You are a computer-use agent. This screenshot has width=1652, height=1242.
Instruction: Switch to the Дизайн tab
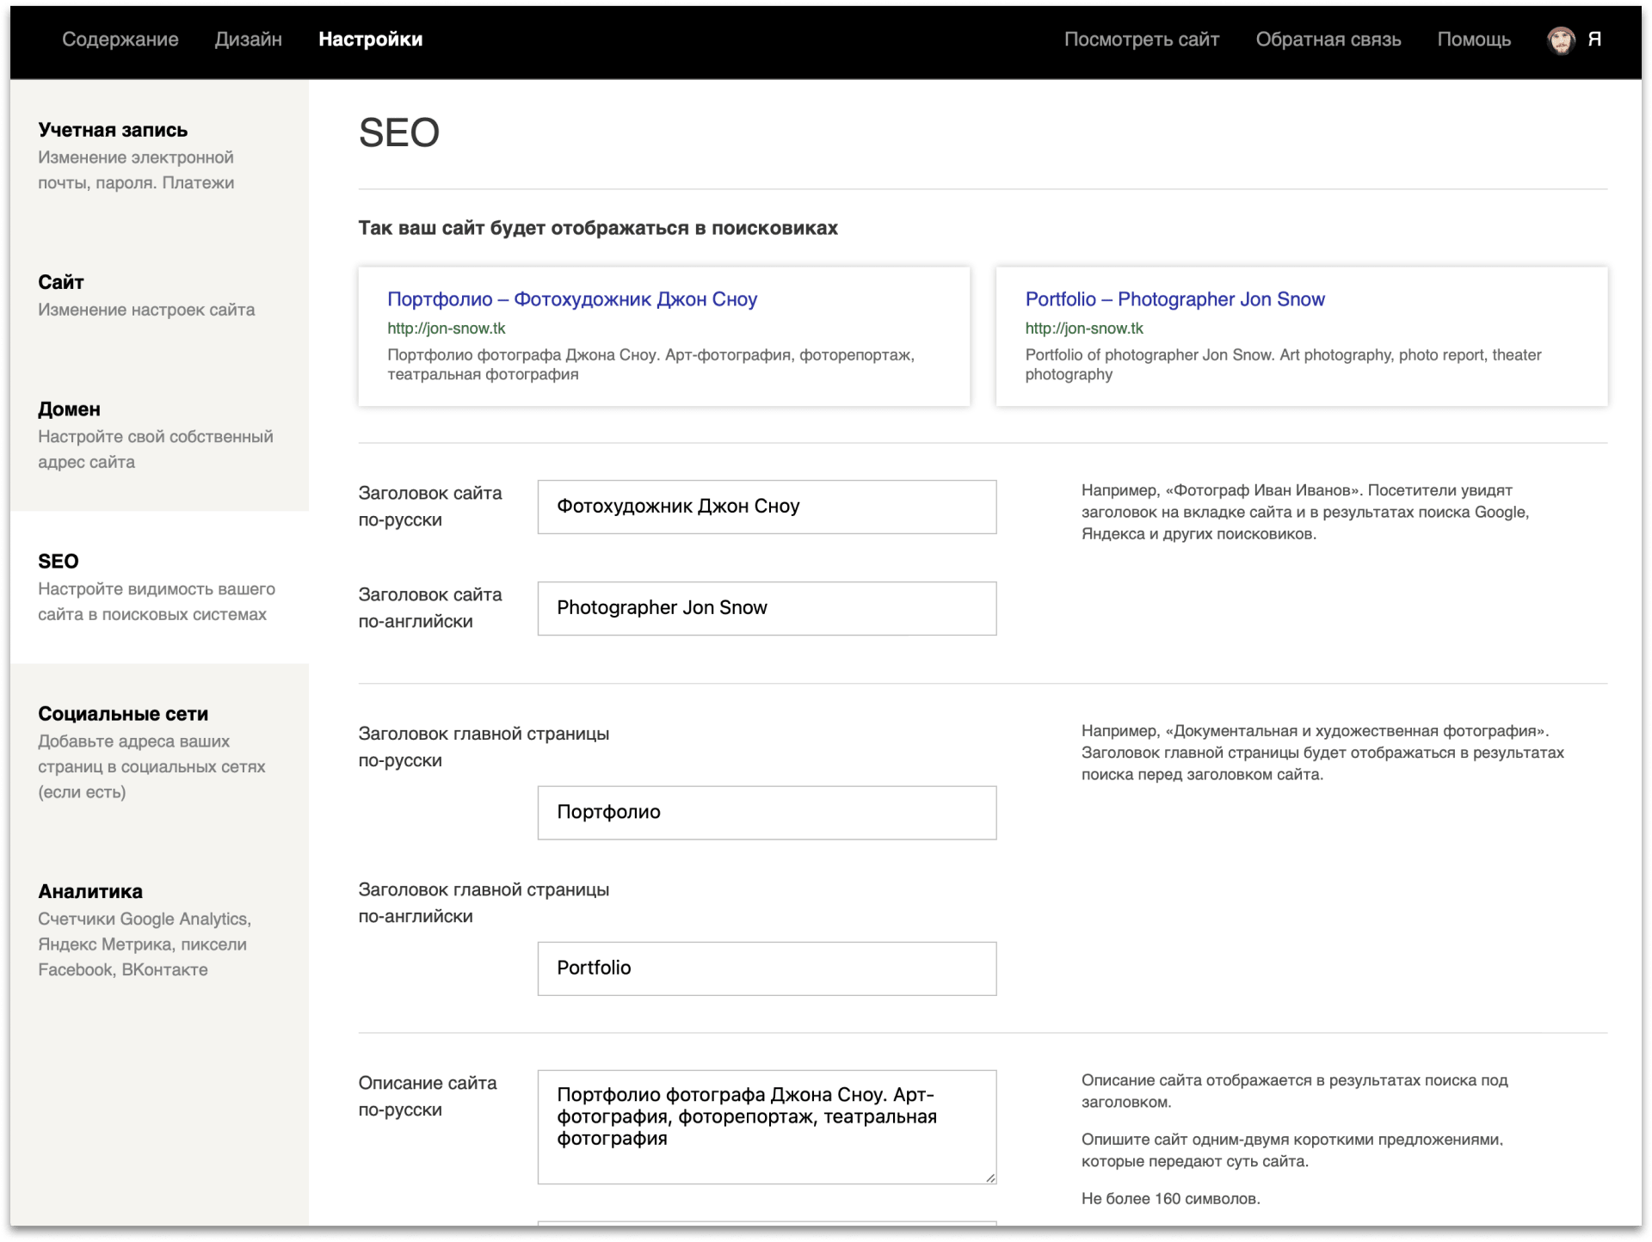(249, 40)
